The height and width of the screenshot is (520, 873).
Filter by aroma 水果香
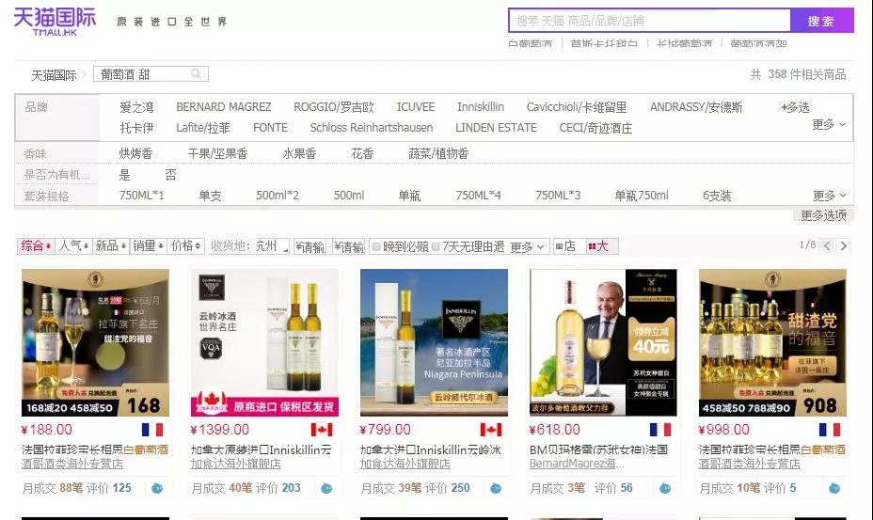pyautogui.click(x=299, y=153)
